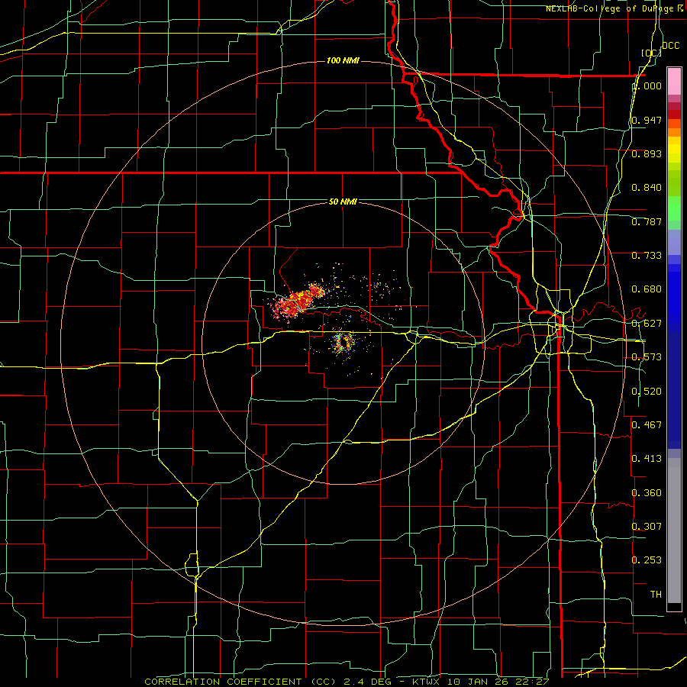
Task: Select the 0.787 value on the color scale
Action: [x=647, y=221]
